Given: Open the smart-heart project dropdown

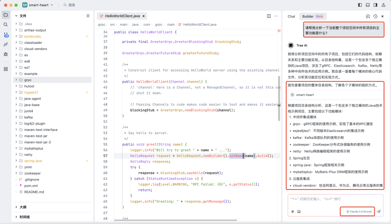Looking at the screenshot, I should [38, 5].
